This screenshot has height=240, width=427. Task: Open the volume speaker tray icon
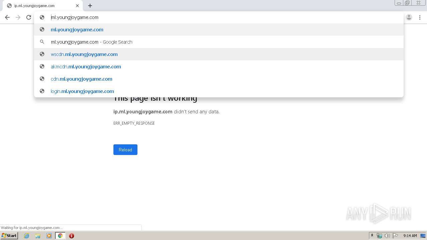pyautogui.click(x=387, y=236)
